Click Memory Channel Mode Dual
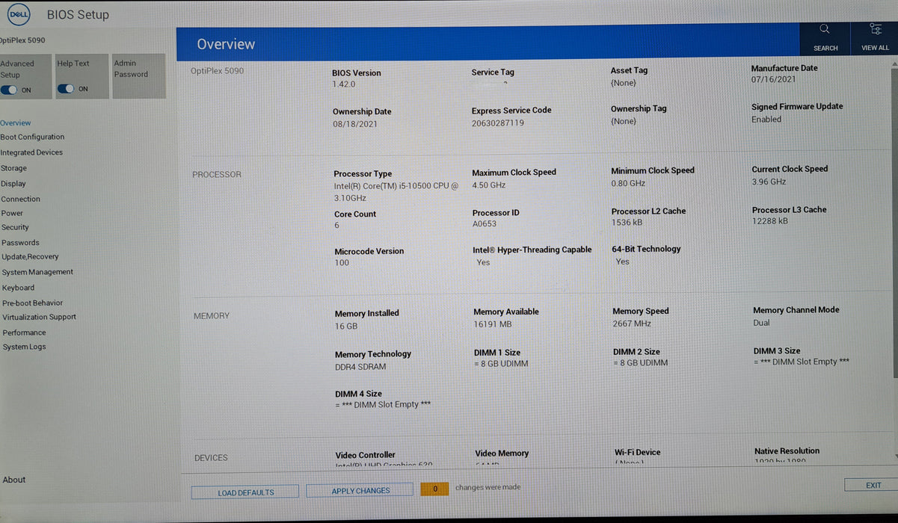Image resolution: width=898 pixels, height=523 pixels. pos(761,324)
